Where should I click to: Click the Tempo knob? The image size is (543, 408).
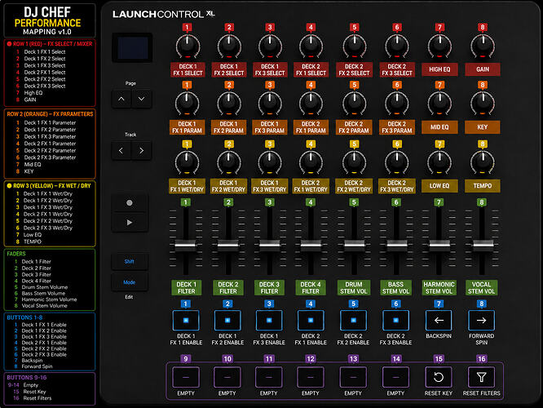[483, 162]
